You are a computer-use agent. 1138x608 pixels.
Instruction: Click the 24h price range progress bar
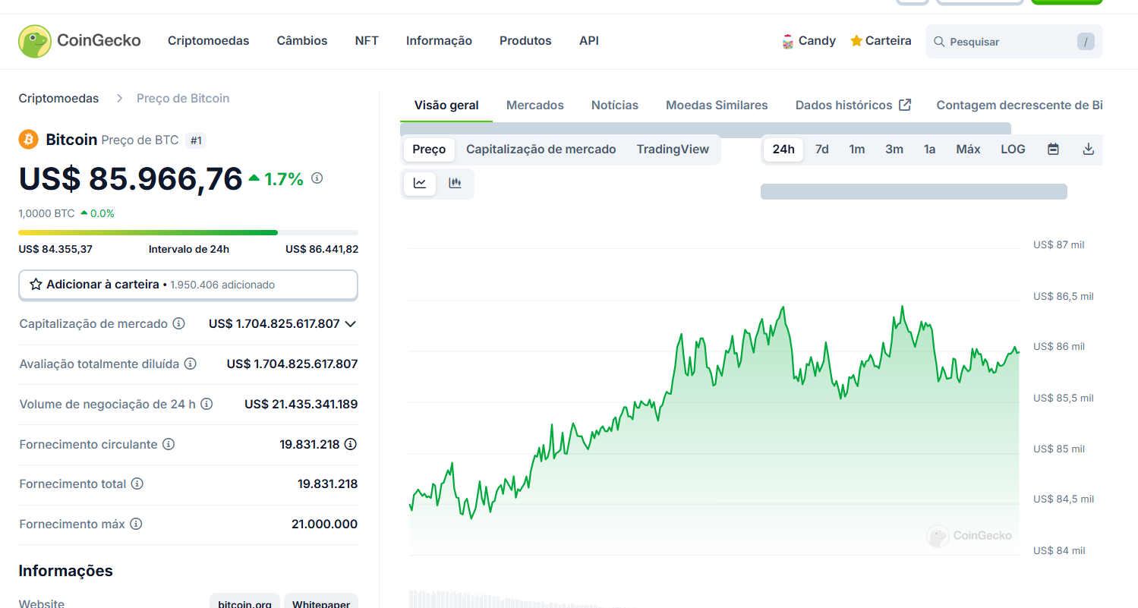188,232
